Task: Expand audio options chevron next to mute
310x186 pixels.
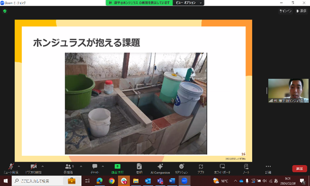Action: pos(19,166)
